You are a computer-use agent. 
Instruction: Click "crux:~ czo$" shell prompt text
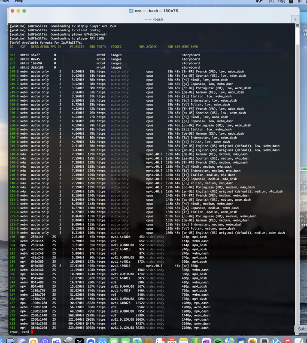tap(19, 332)
